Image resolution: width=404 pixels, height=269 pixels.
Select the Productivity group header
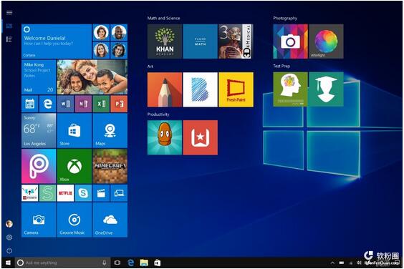[158, 114]
